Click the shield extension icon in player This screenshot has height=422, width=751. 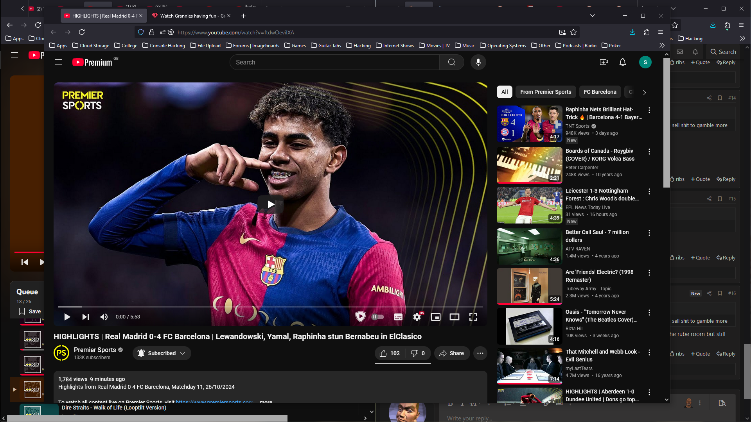coord(360,317)
